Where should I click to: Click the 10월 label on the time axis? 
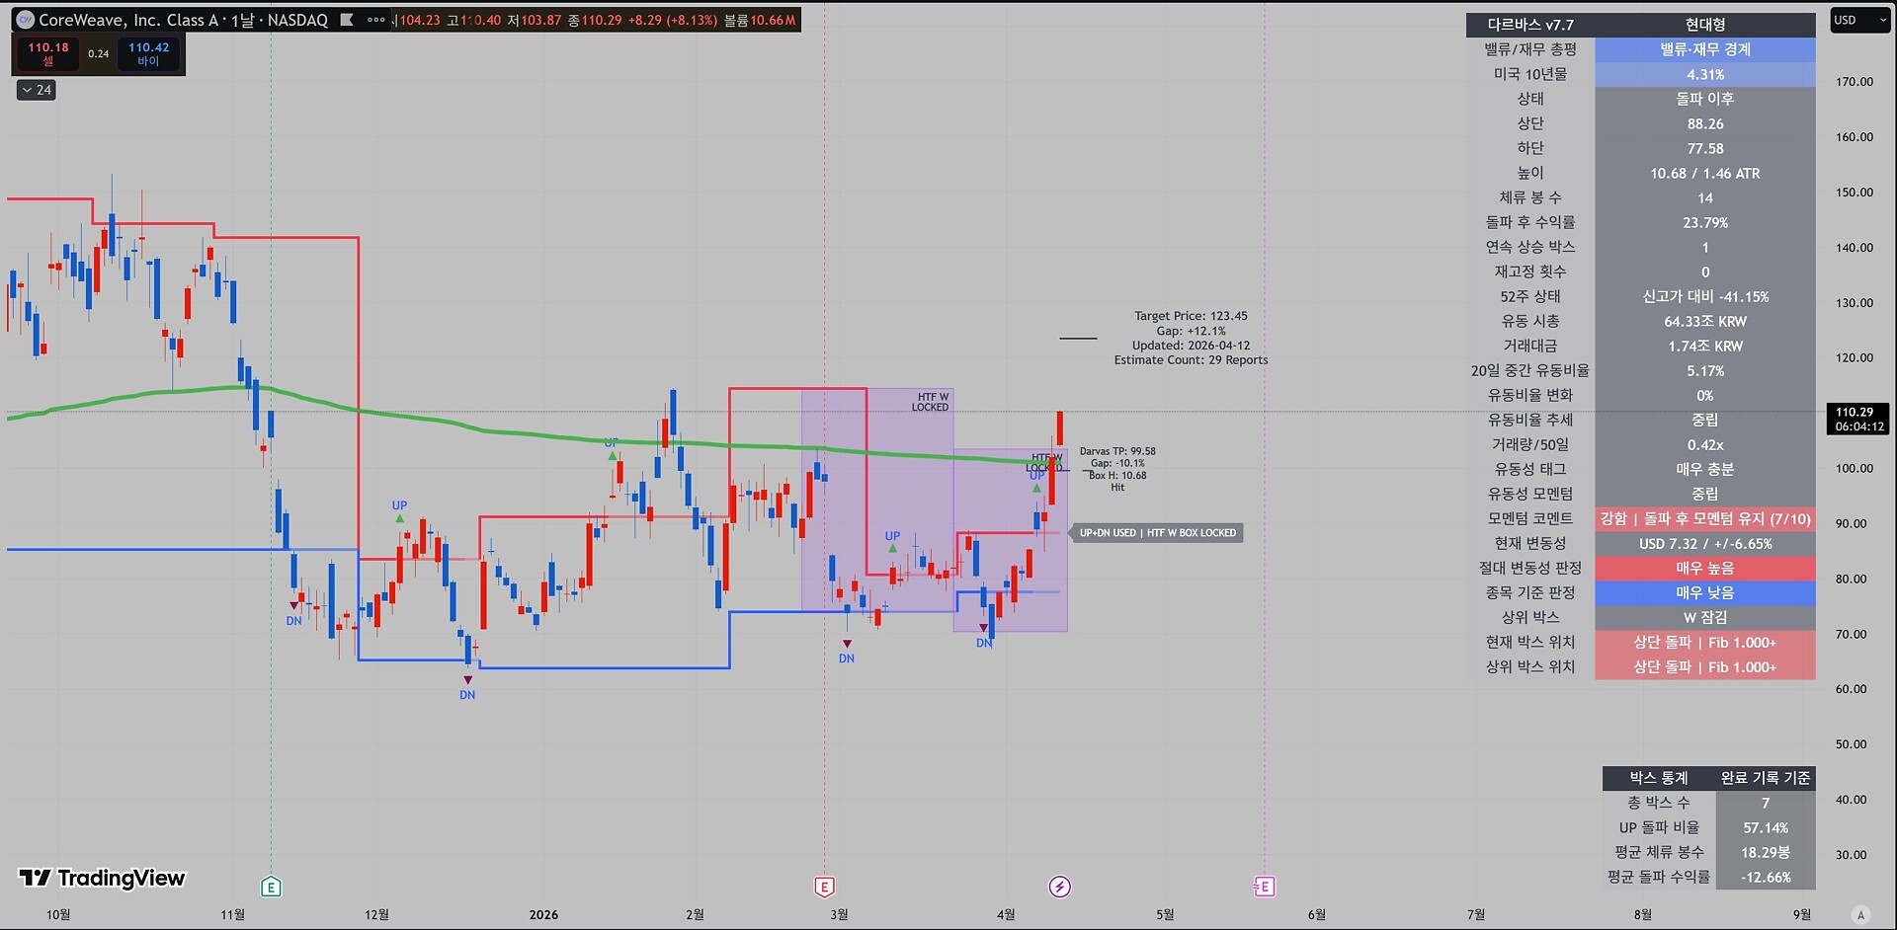58,915
